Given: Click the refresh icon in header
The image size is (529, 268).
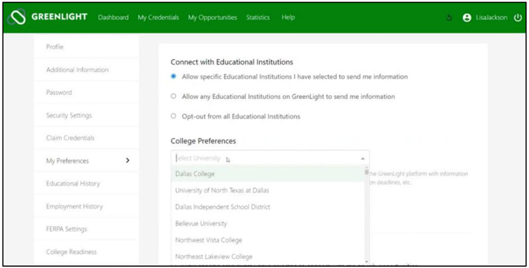Looking at the screenshot, I should 449,18.
